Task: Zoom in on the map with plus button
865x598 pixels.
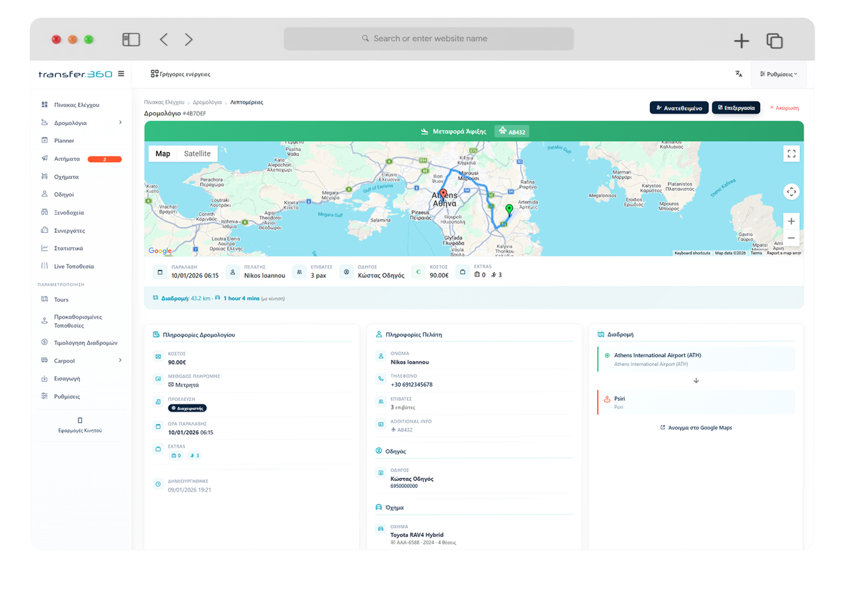Action: [x=791, y=221]
